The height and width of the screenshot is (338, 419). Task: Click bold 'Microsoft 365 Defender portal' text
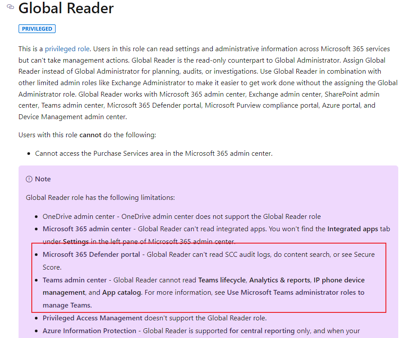click(x=91, y=255)
